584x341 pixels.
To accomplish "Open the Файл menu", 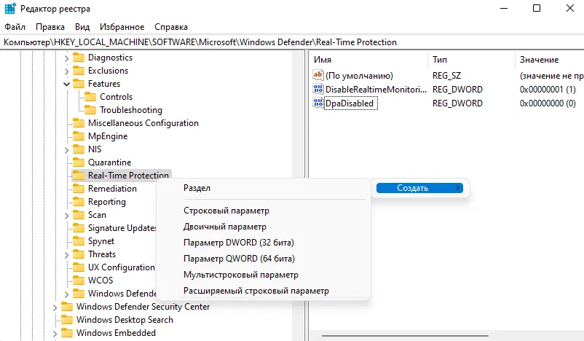I will 15,27.
